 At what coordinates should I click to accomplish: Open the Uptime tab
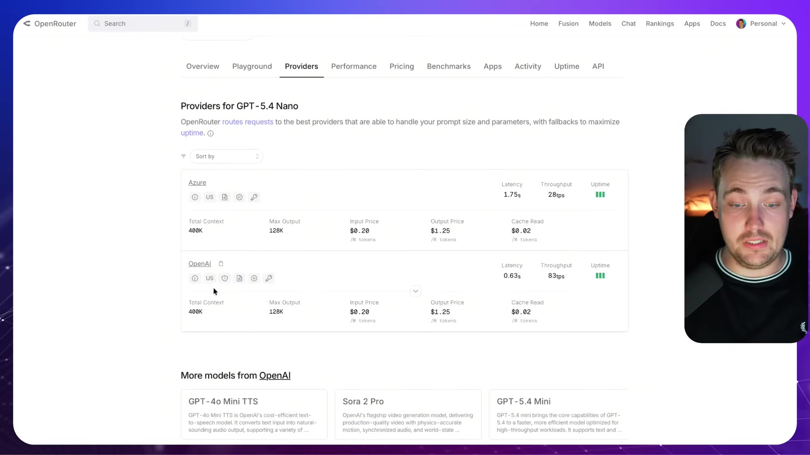click(x=567, y=67)
